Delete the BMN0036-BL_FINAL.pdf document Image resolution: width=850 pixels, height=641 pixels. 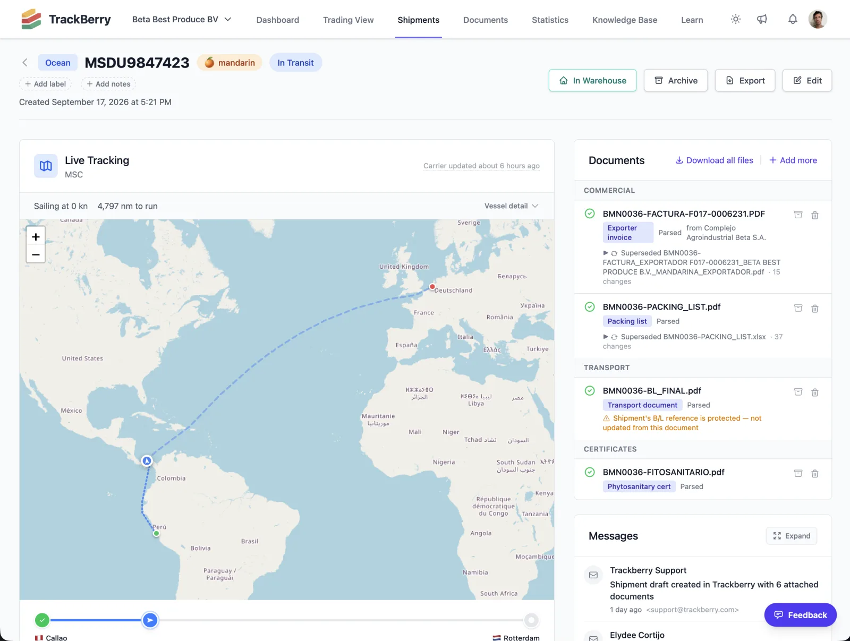point(815,392)
